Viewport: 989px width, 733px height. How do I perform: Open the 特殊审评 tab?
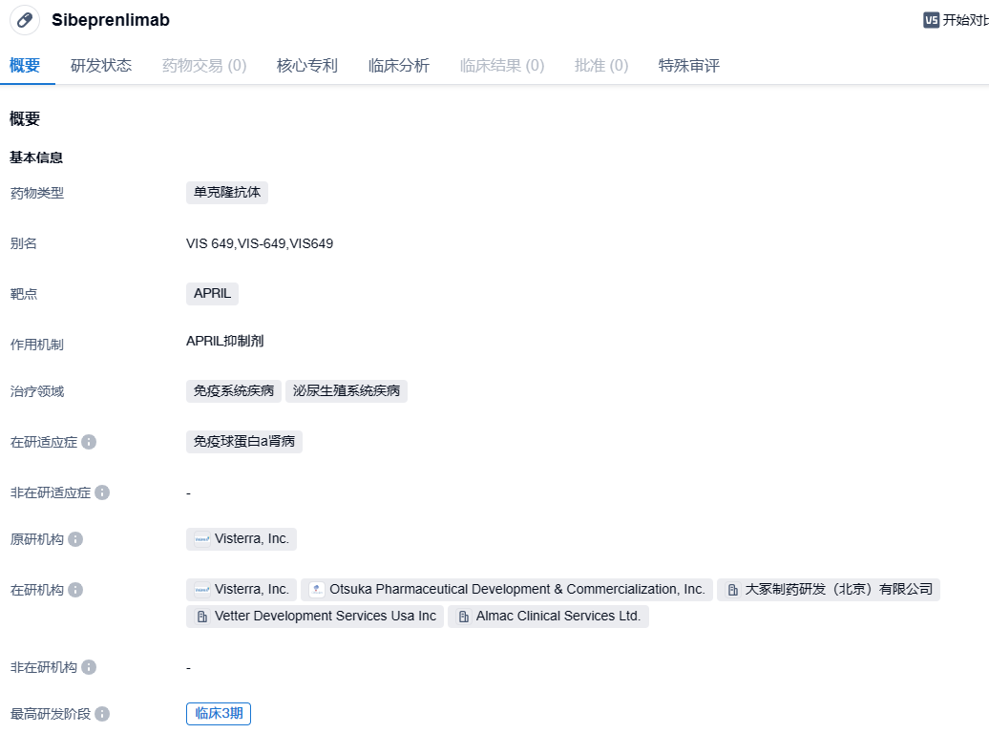pyautogui.click(x=689, y=66)
